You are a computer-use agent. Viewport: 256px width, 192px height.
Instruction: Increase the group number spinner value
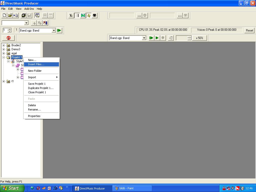click(9, 29)
